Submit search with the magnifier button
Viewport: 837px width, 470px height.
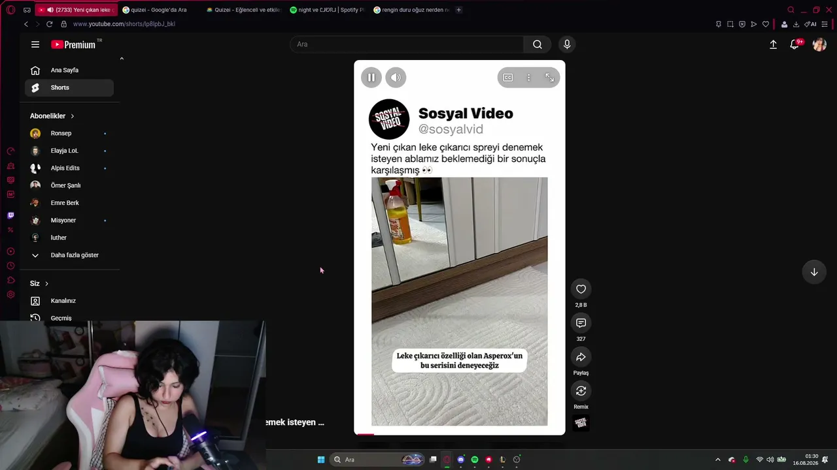[x=538, y=44]
